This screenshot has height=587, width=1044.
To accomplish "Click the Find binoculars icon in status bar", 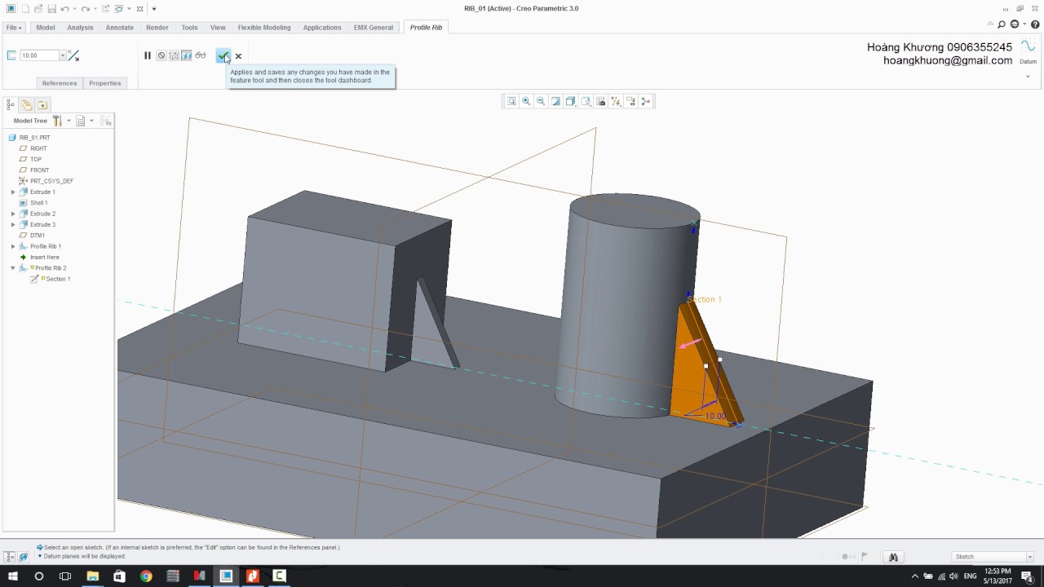I will tap(893, 557).
